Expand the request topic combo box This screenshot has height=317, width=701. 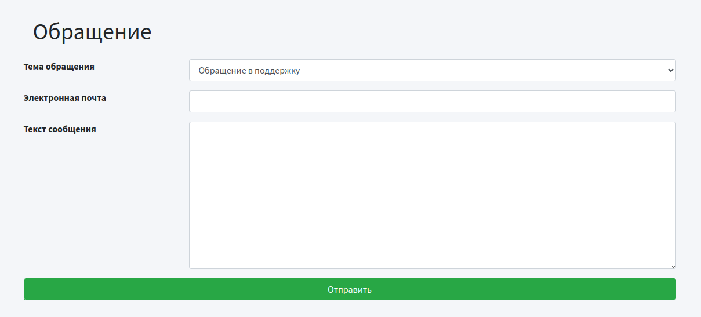tap(432, 70)
